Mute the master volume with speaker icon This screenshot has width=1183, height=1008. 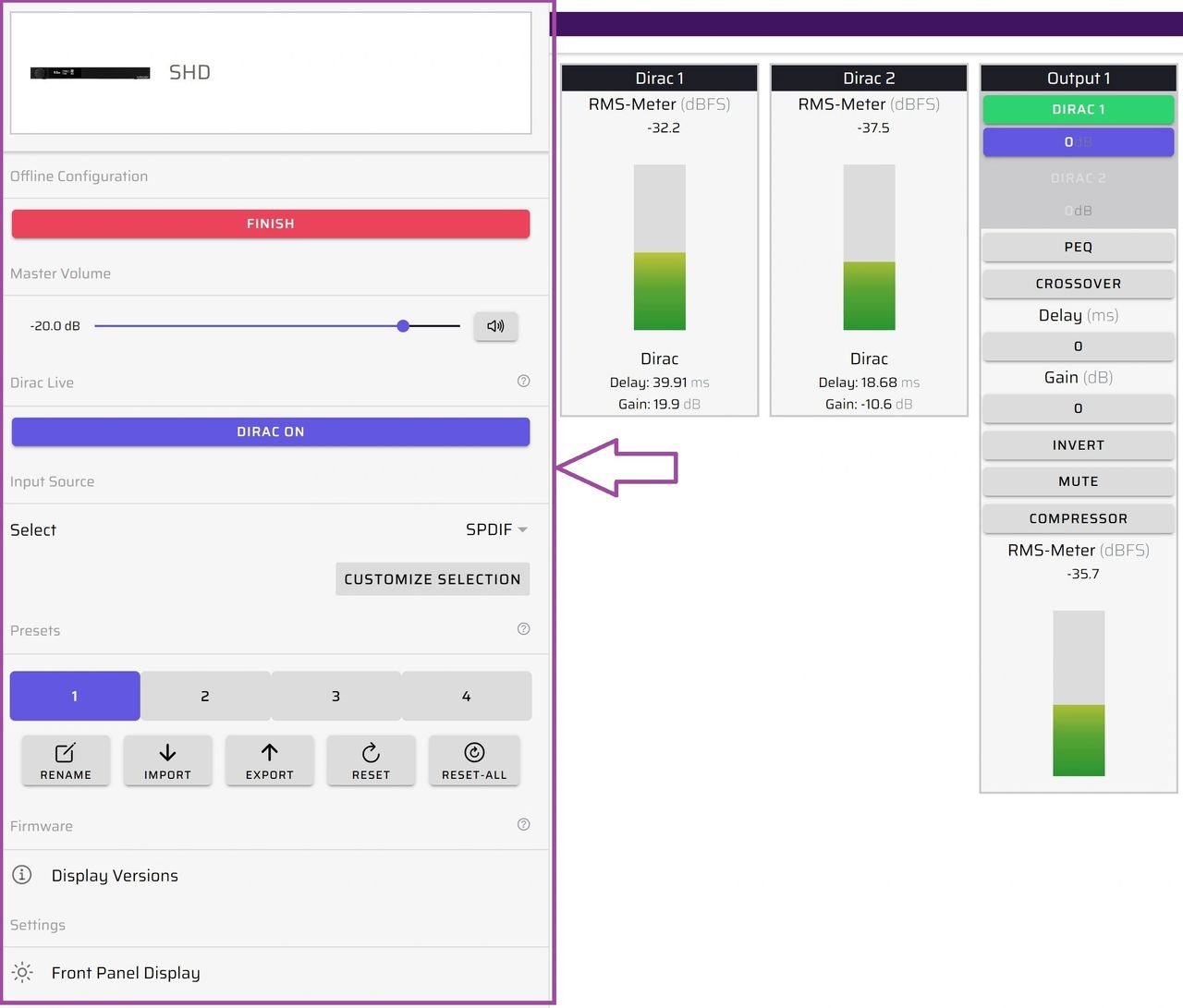pyautogui.click(x=495, y=325)
